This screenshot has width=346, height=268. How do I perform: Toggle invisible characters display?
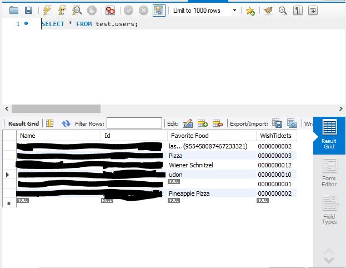[298, 11]
